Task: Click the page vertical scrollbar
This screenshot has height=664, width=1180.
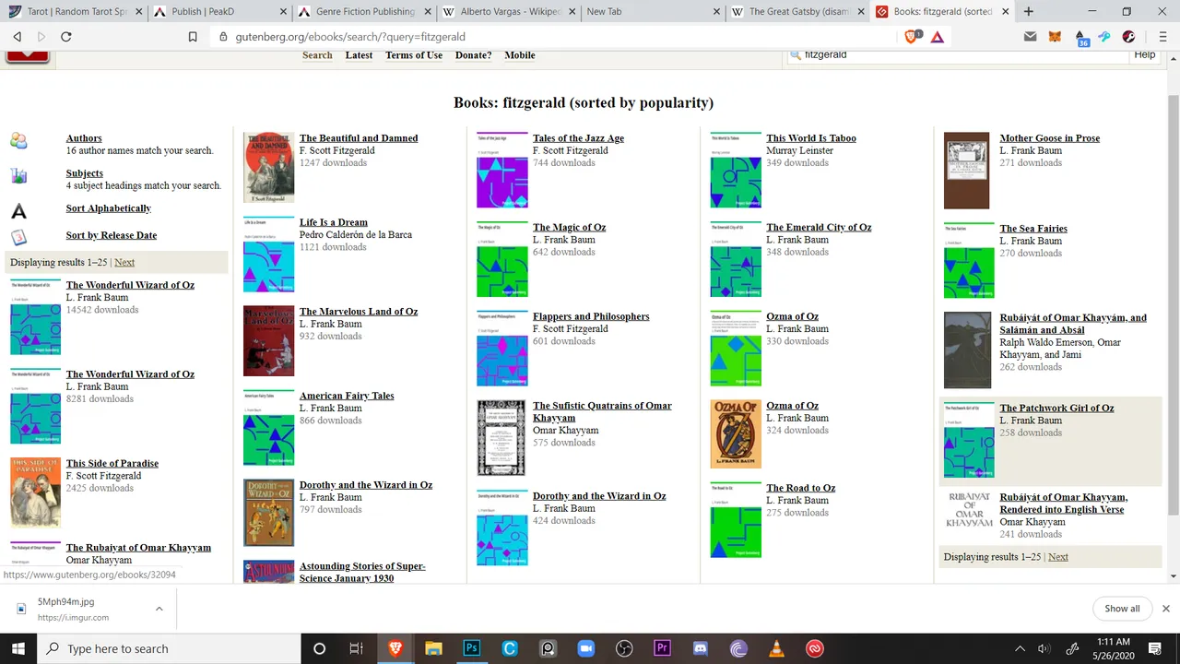Action: click(1173, 304)
